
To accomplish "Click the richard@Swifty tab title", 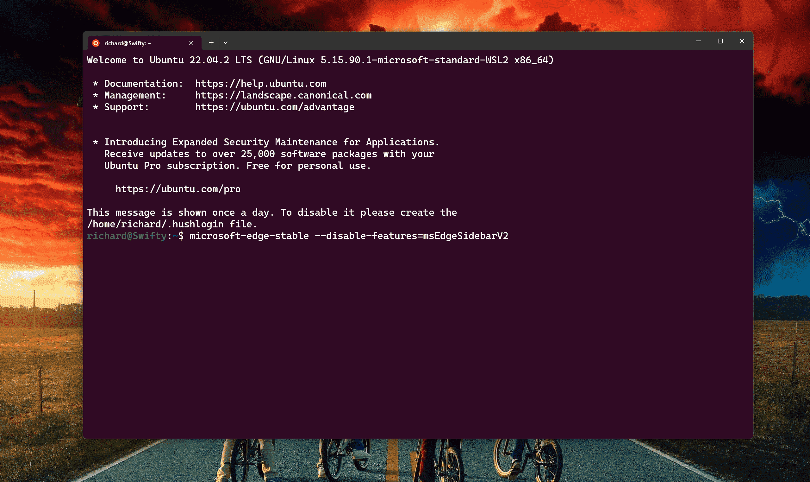I will point(143,42).
